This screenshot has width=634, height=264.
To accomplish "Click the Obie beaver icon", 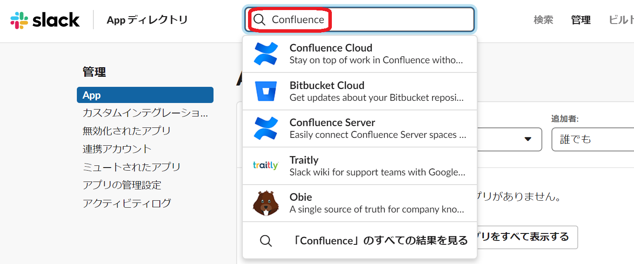I will pyautogui.click(x=266, y=203).
